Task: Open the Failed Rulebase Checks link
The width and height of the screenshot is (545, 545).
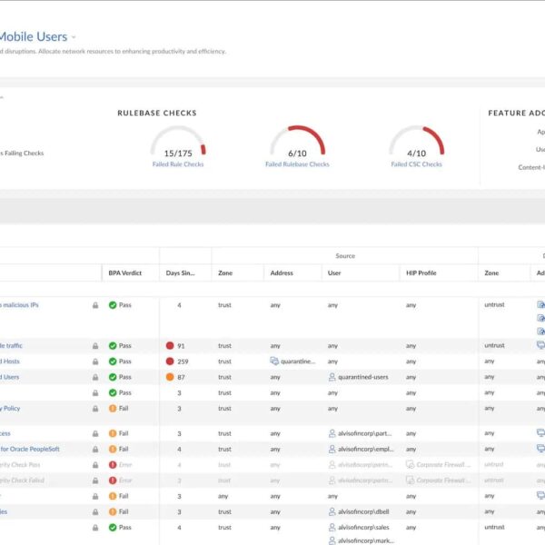Action: [x=297, y=164]
